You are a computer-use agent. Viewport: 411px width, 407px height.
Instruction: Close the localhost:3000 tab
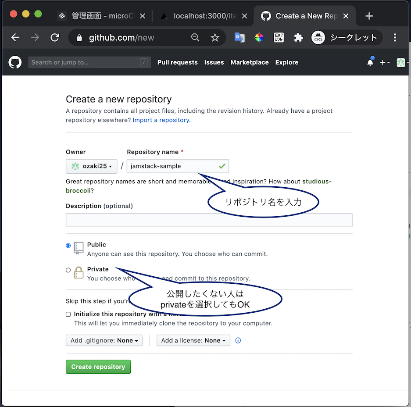tap(244, 16)
